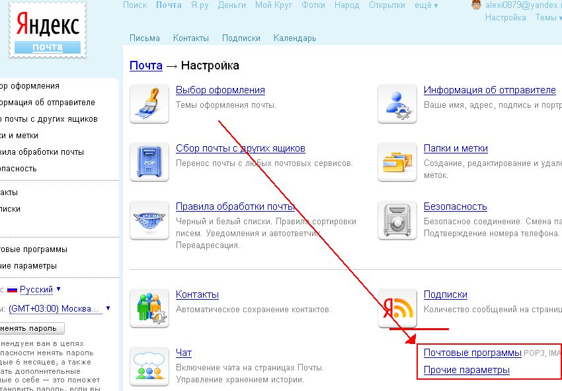Select sidebar item ending in и метки
Screen dimensions: 562x391
pos(19,136)
